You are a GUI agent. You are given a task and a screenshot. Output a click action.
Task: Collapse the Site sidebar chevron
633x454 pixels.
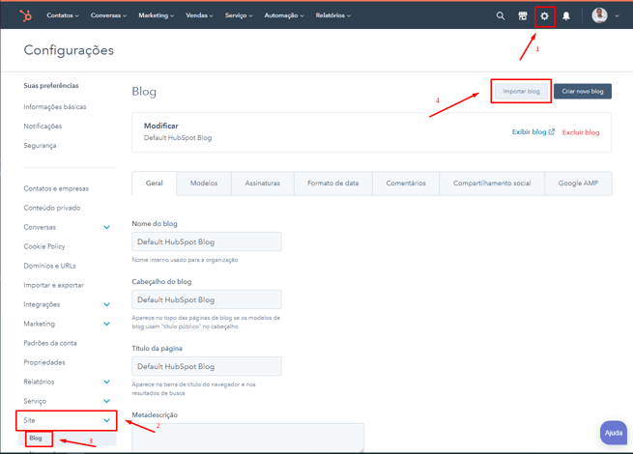(106, 420)
